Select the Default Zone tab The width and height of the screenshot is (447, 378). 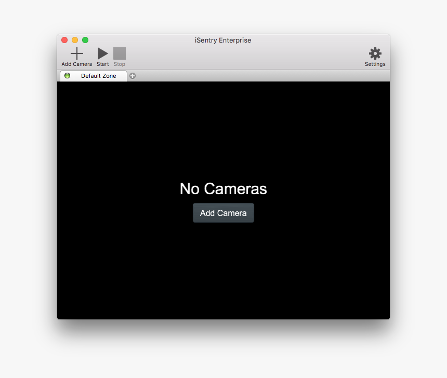(x=94, y=76)
